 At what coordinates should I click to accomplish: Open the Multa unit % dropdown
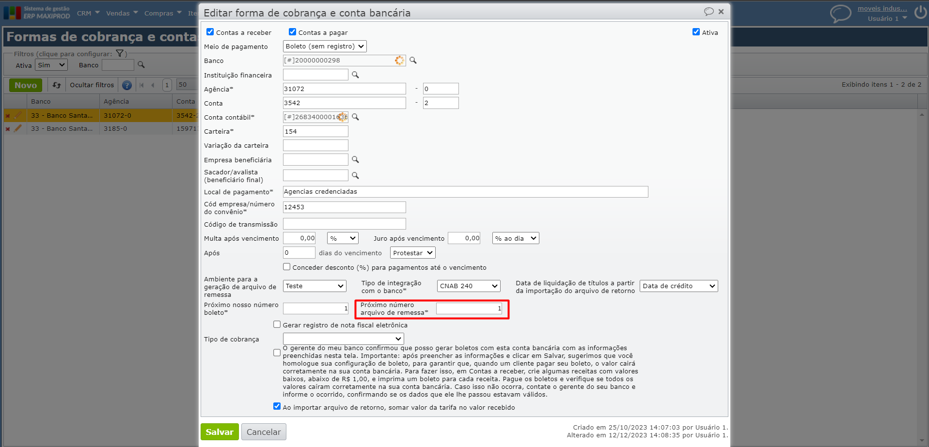[343, 238]
